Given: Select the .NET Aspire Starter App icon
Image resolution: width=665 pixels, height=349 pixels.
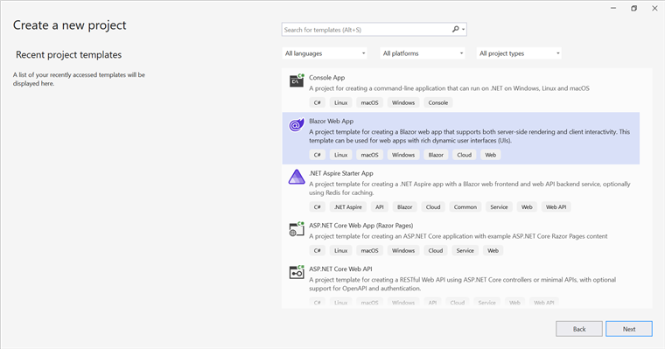Looking at the screenshot, I should [297, 177].
